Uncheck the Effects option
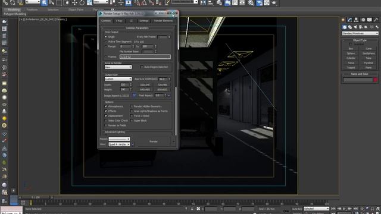The height and width of the screenshot is (214, 381). click(106, 111)
